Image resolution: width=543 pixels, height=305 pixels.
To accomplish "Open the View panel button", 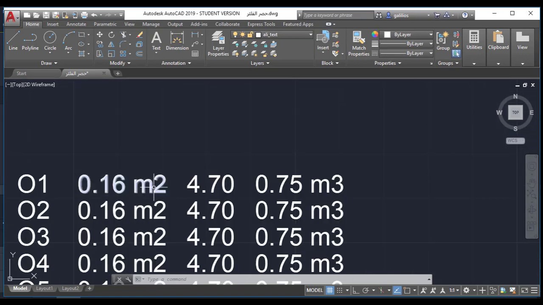I will 522,47.
